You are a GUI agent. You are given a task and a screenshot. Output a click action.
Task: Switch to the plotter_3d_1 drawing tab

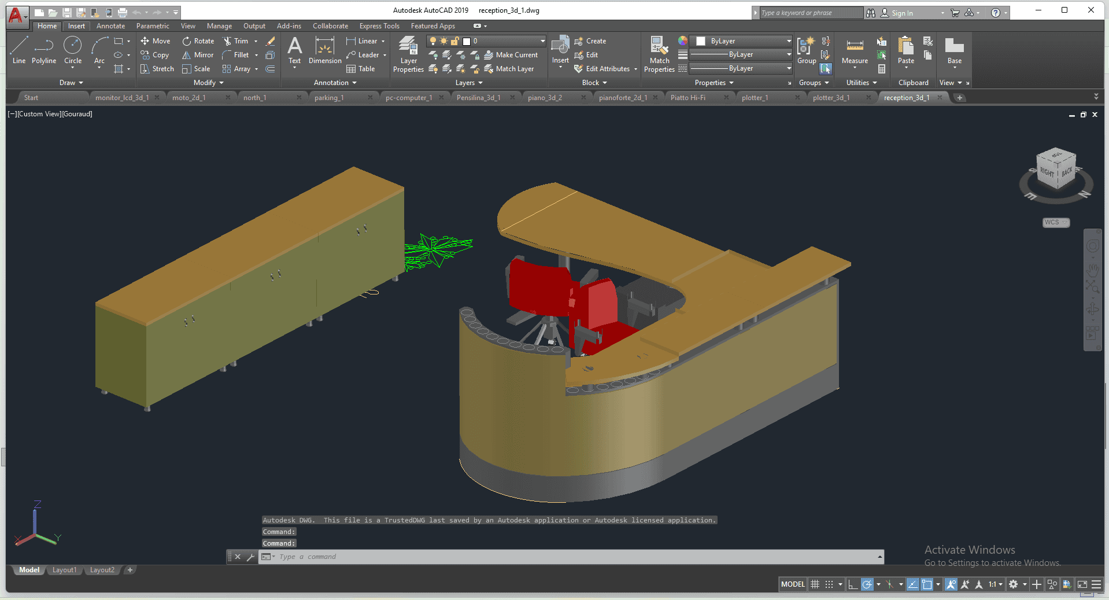click(831, 98)
